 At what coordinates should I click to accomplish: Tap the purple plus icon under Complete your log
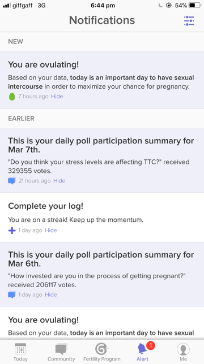click(12, 230)
